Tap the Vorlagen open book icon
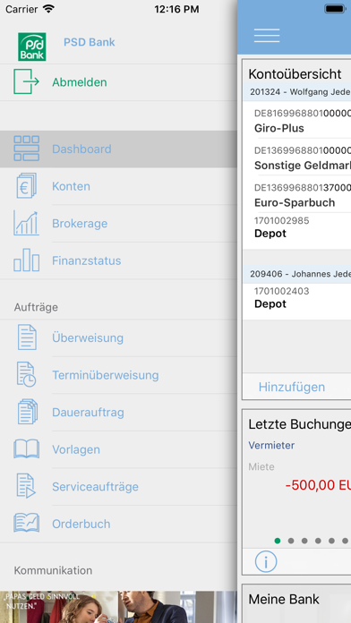 (26, 449)
